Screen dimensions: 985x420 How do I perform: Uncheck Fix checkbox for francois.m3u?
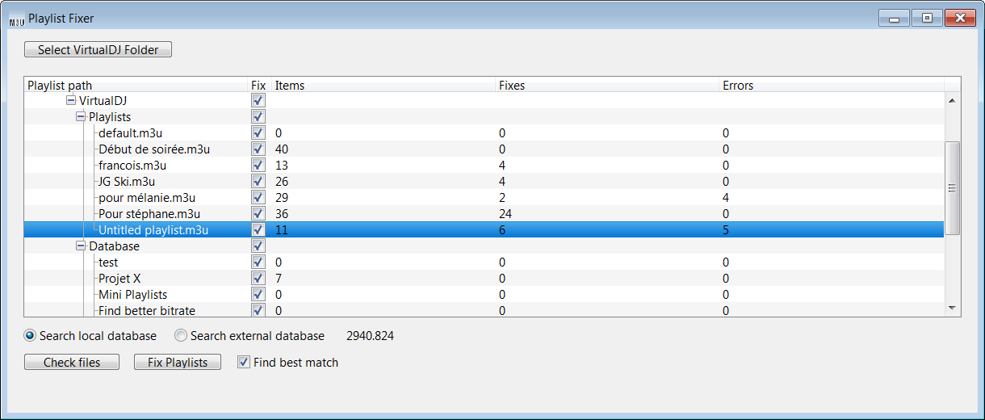pyautogui.click(x=258, y=166)
